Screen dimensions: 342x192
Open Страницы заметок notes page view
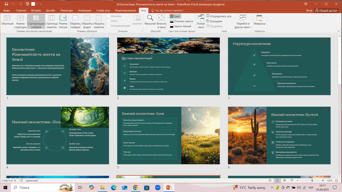pos(51,21)
